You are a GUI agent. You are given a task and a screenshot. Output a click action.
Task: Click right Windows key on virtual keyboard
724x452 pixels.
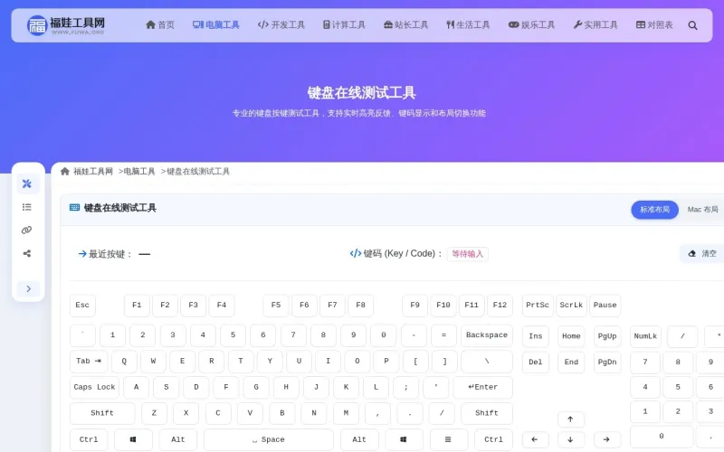[x=404, y=439]
